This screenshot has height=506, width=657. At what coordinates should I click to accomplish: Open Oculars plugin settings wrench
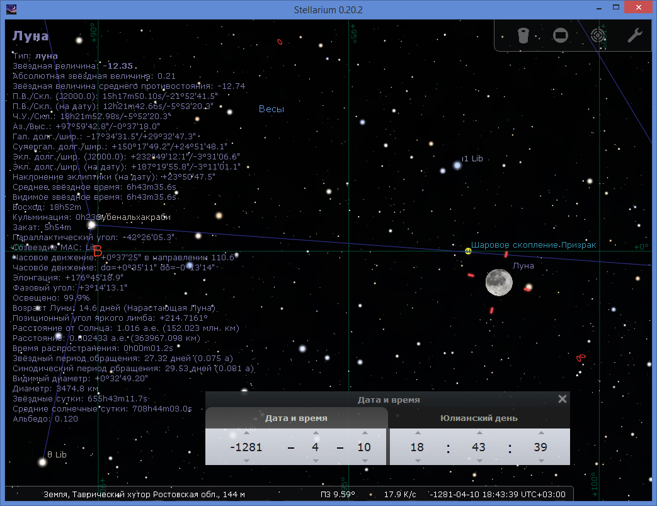pyautogui.click(x=635, y=36)
